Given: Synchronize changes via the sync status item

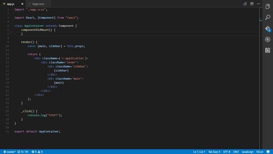Looking at the screenshot, I should coord(23,152).
